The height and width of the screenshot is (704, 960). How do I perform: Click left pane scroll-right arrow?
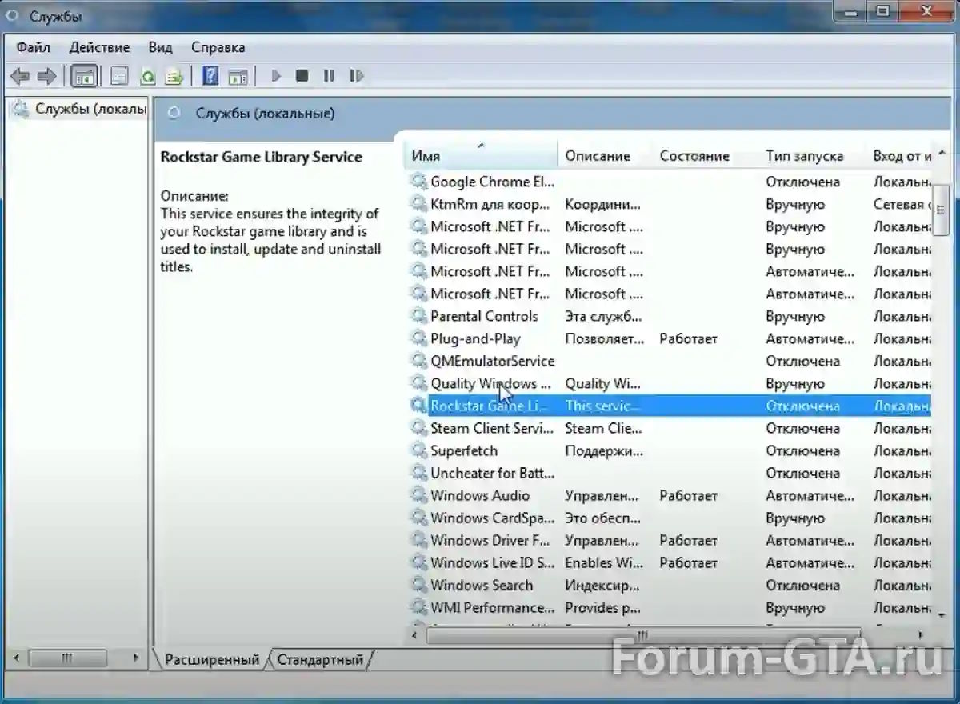click(137, 658)
